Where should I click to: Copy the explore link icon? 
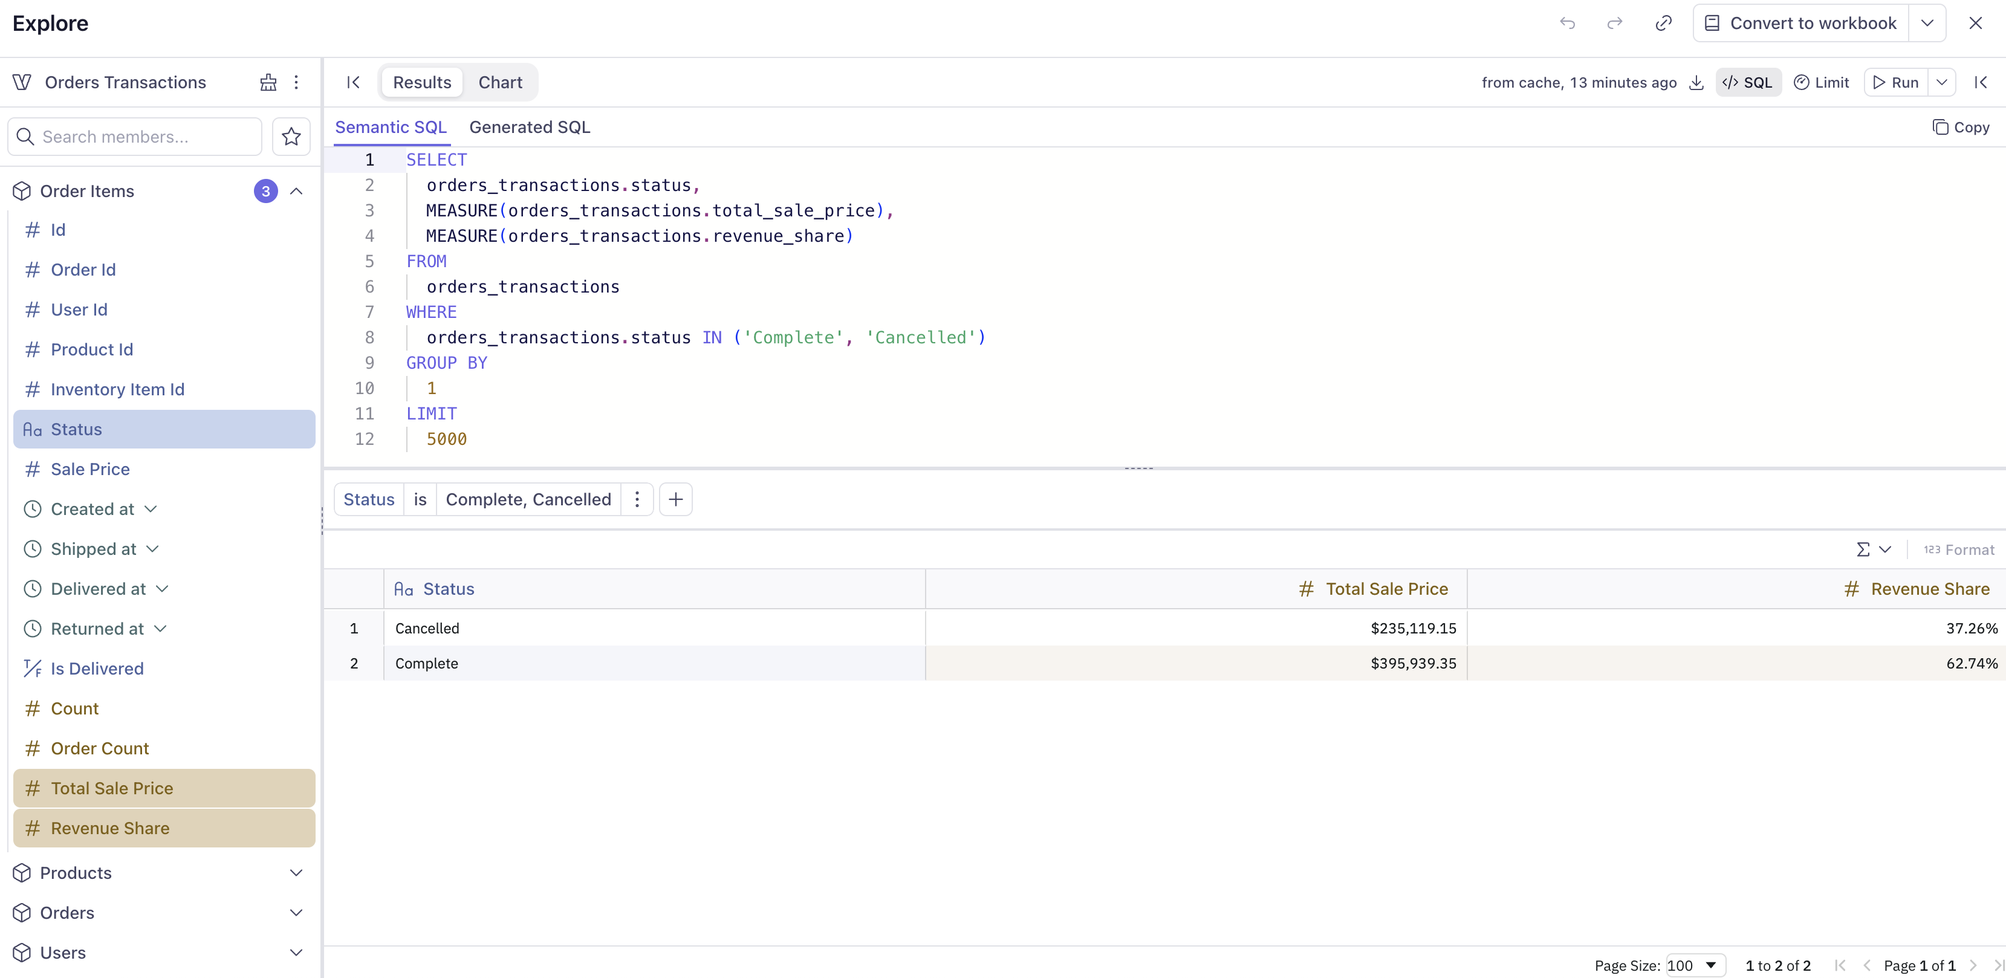1663,24
